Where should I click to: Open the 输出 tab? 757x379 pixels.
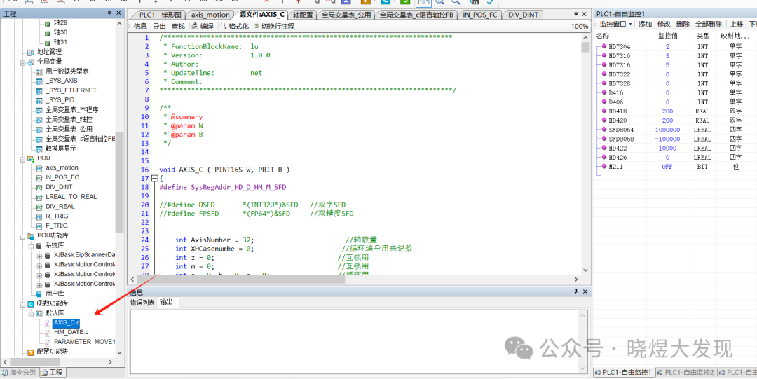(x=166, y=302)
